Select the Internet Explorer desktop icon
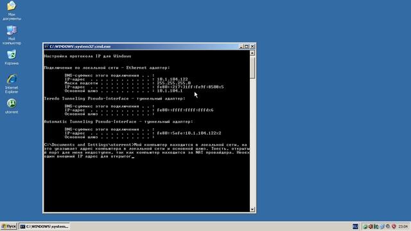Image resolution: width=411 pixels, height=231 pixels. [x=12, y=83]
